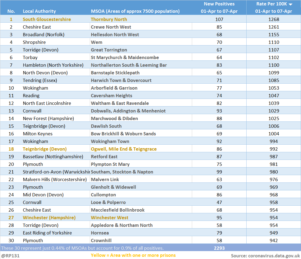This screenshot has height=259, width=301.
Task: Select the total positives value 2293
Action: tap(219, 248)
